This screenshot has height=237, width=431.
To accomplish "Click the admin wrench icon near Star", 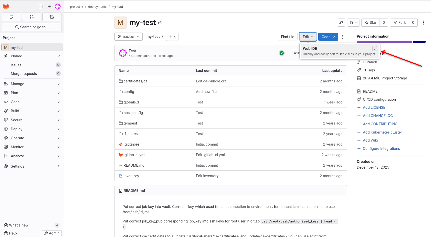I will 341,23.
